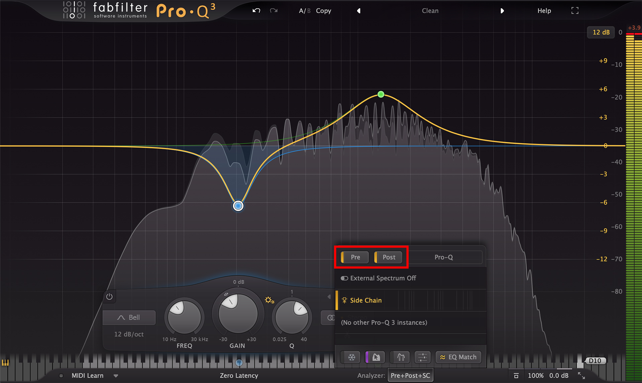Toggle the global bypass icon
This screenshot has width=642, height=383.
(x=516, y=376)
